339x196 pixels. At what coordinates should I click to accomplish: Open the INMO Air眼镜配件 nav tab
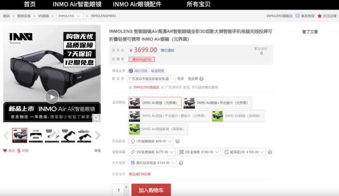tap(137, 4)
